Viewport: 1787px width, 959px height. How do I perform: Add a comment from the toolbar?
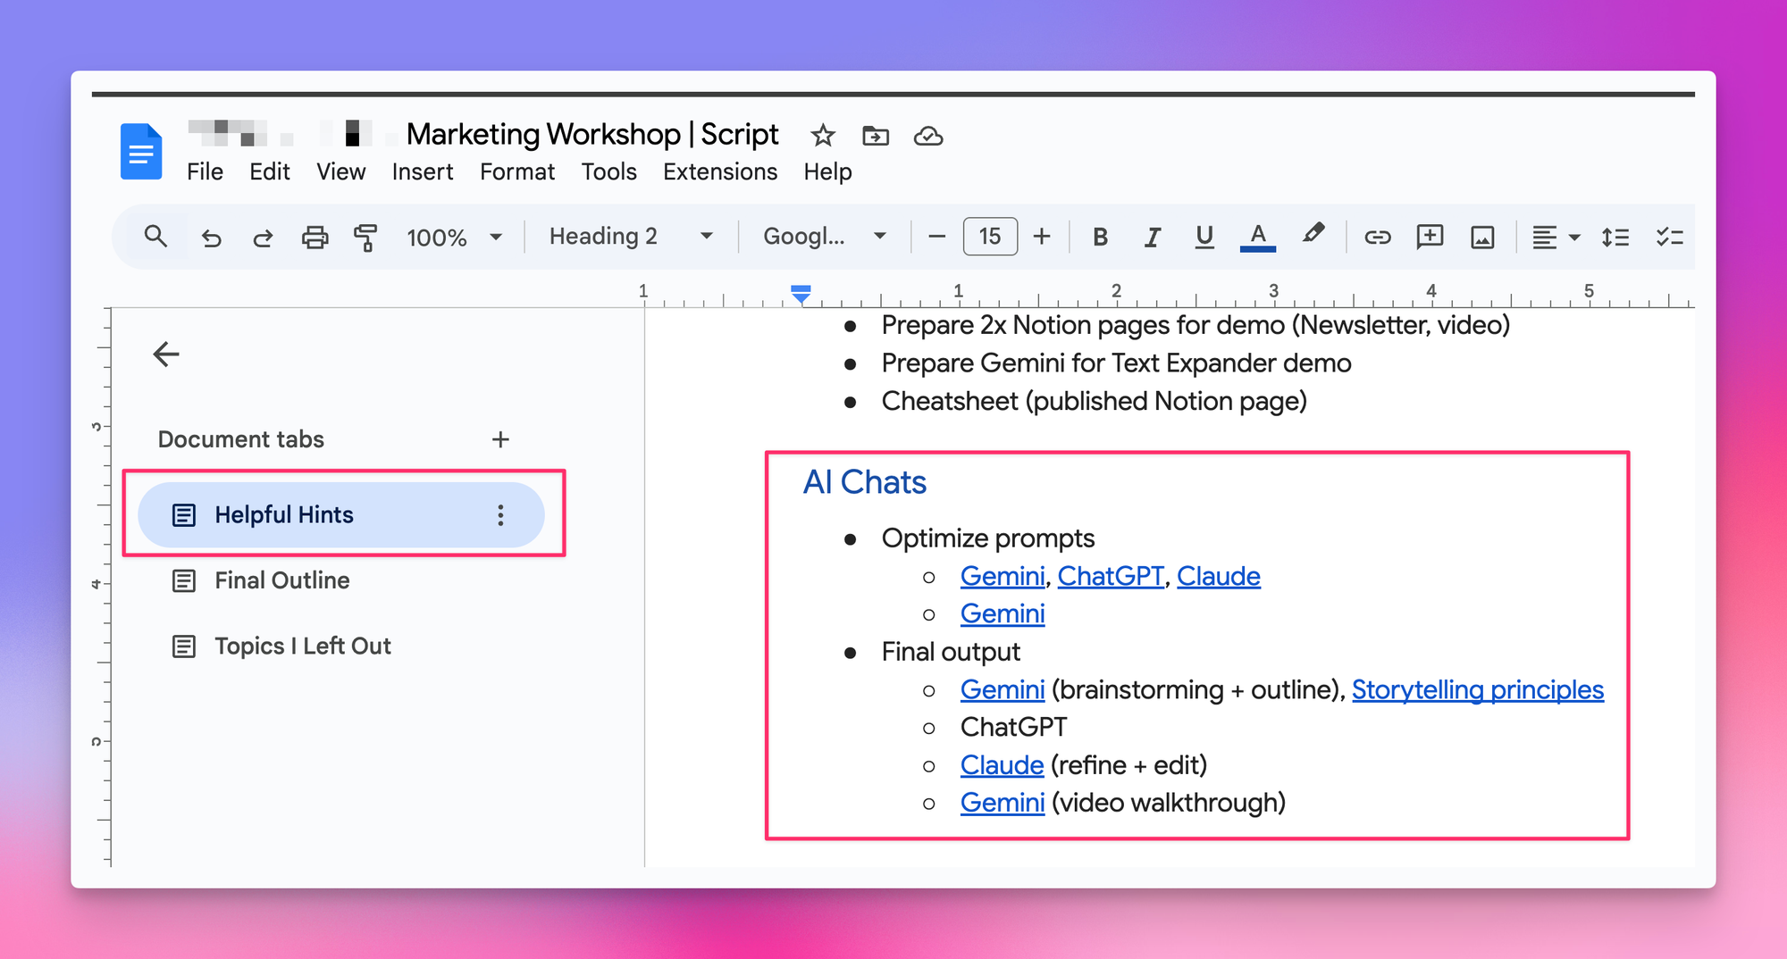(1430, 237)
